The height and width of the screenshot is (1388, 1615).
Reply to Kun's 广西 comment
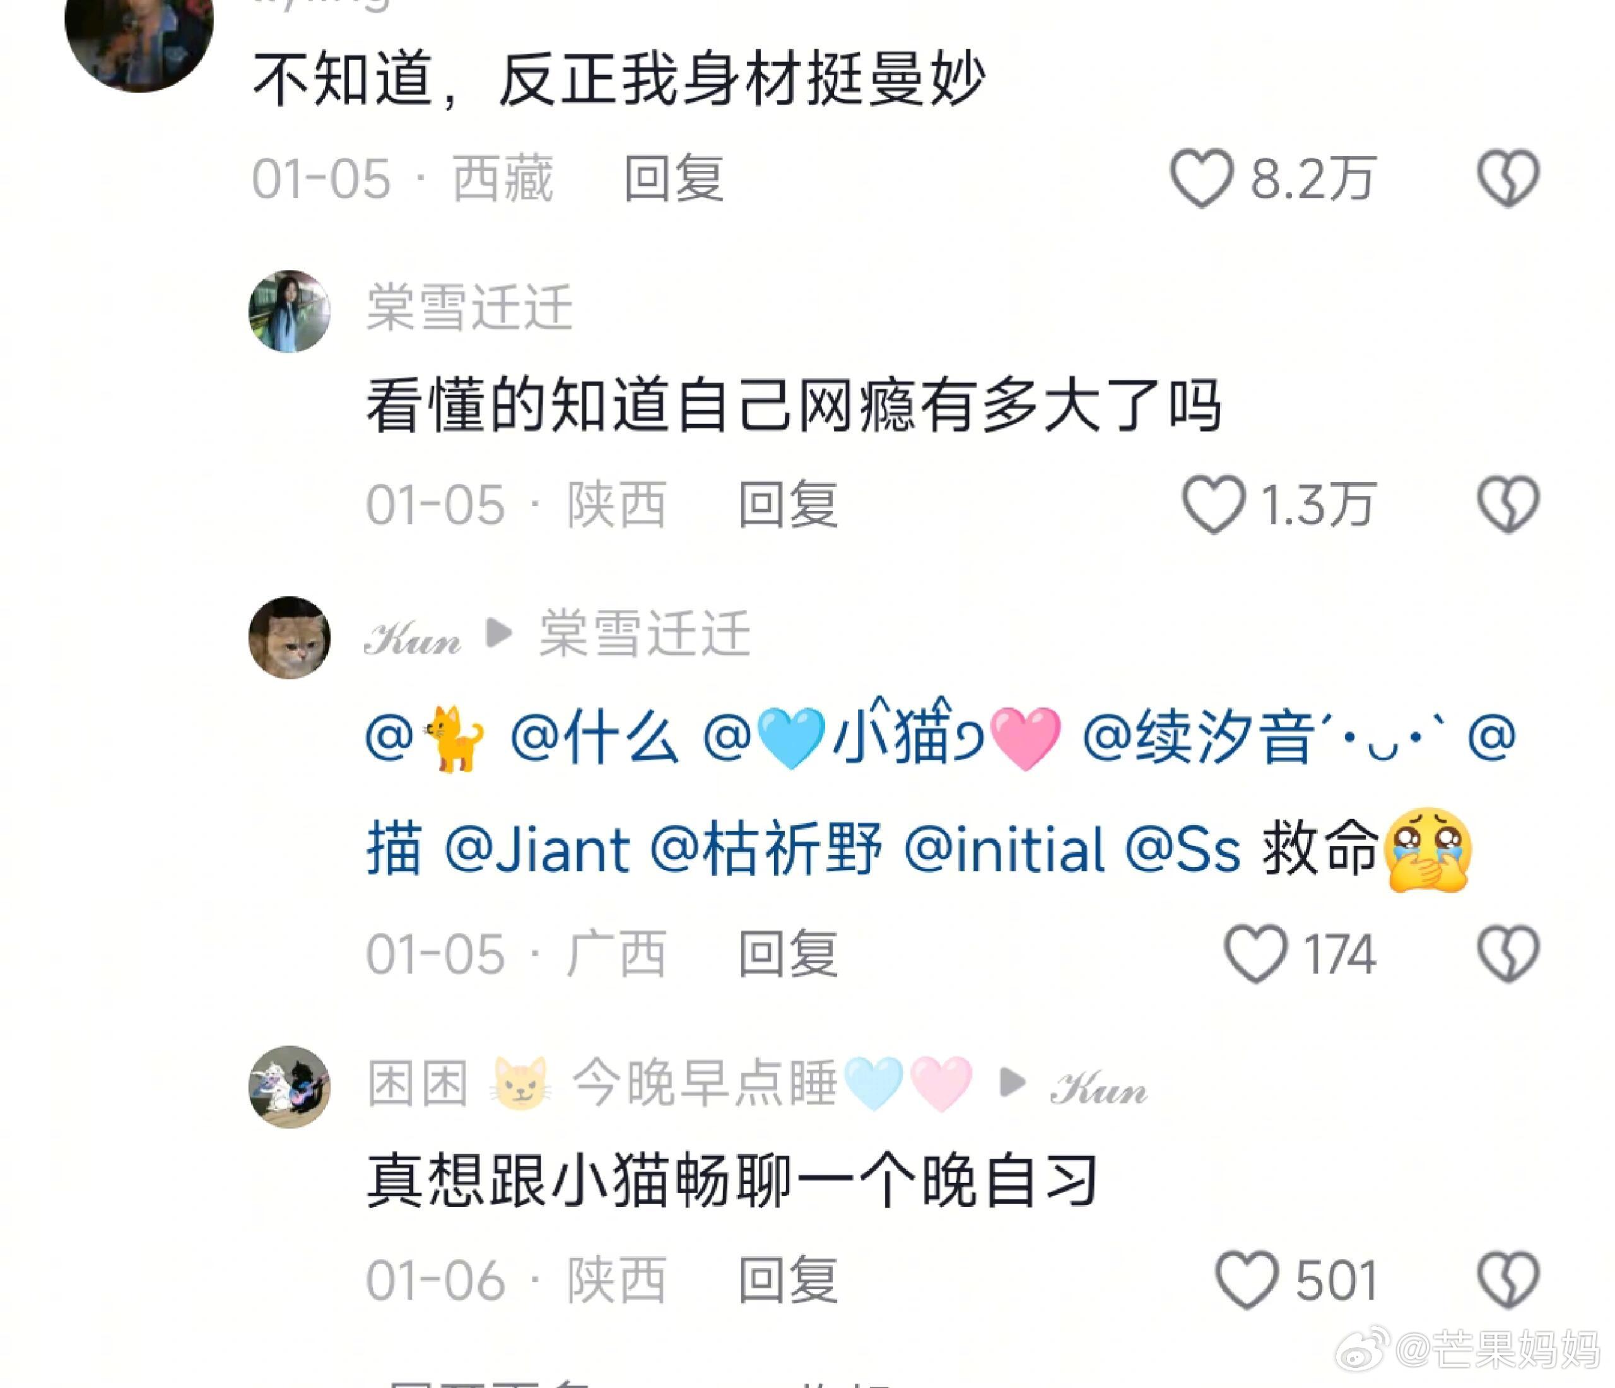point(788,954)
